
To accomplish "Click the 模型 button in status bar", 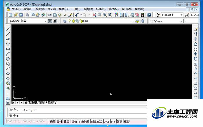I will 127,121.
